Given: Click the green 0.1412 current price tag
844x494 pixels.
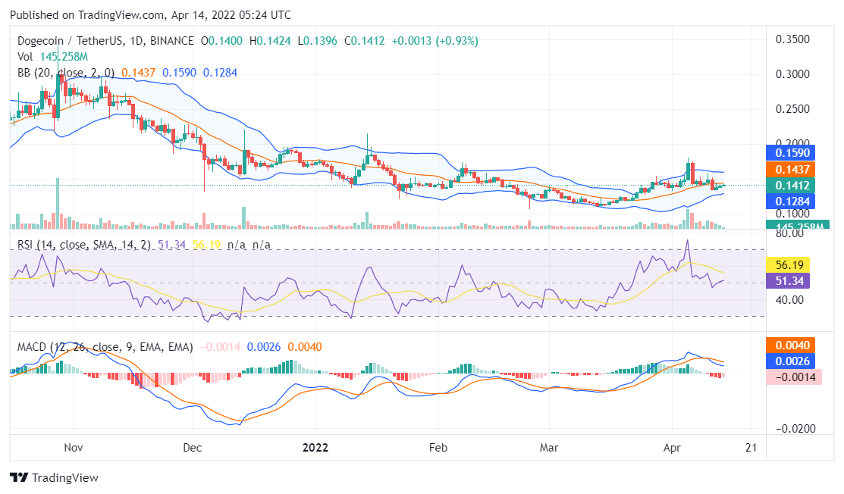Looking at the screenshot, I should 793,186.
